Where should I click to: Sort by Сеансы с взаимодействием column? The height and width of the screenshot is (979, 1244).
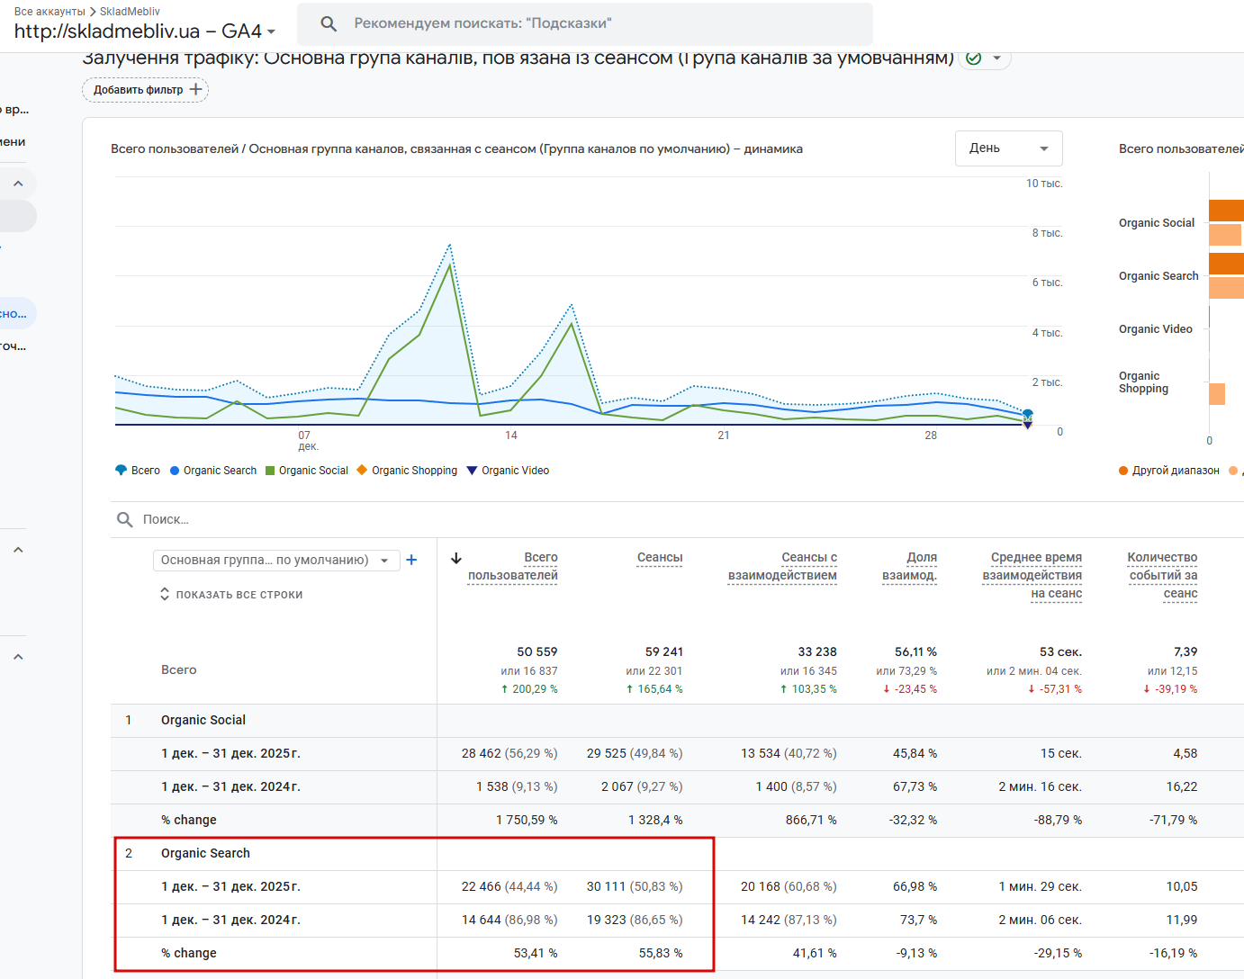coord(782,566)
